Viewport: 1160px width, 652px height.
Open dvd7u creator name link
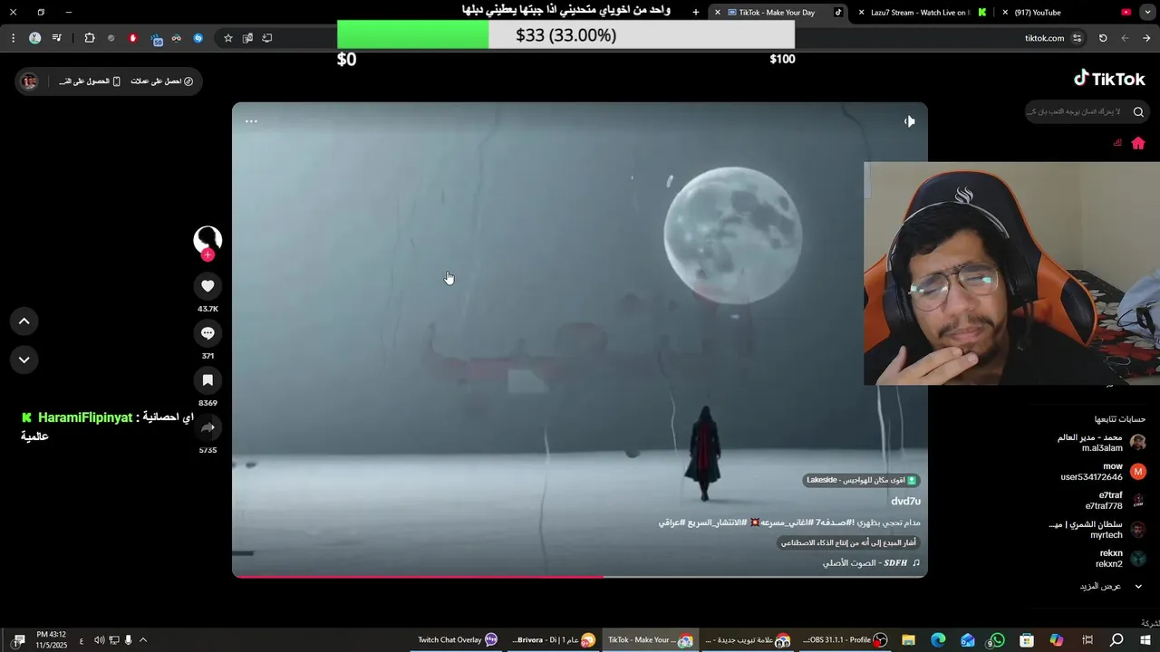tap(905, 501)
